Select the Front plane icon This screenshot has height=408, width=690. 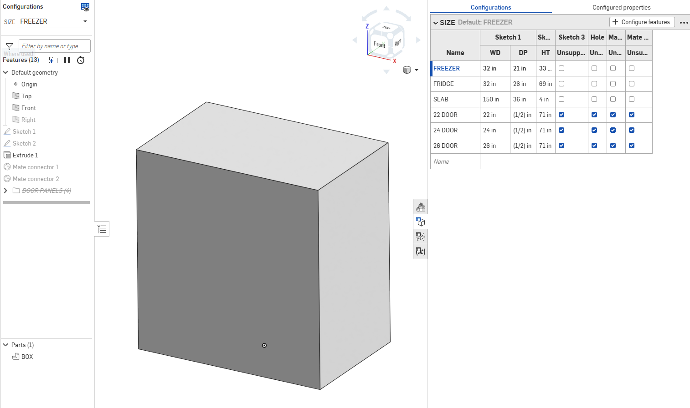pos(16,108)
